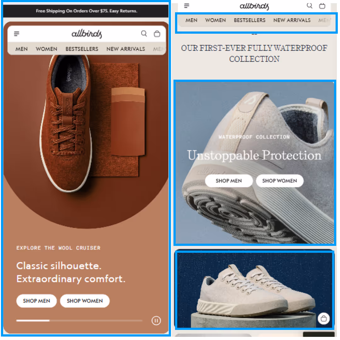Select BESTSELLERS in right navigation bar
Screen dimensions: 340x340
[x=250, y=20]
